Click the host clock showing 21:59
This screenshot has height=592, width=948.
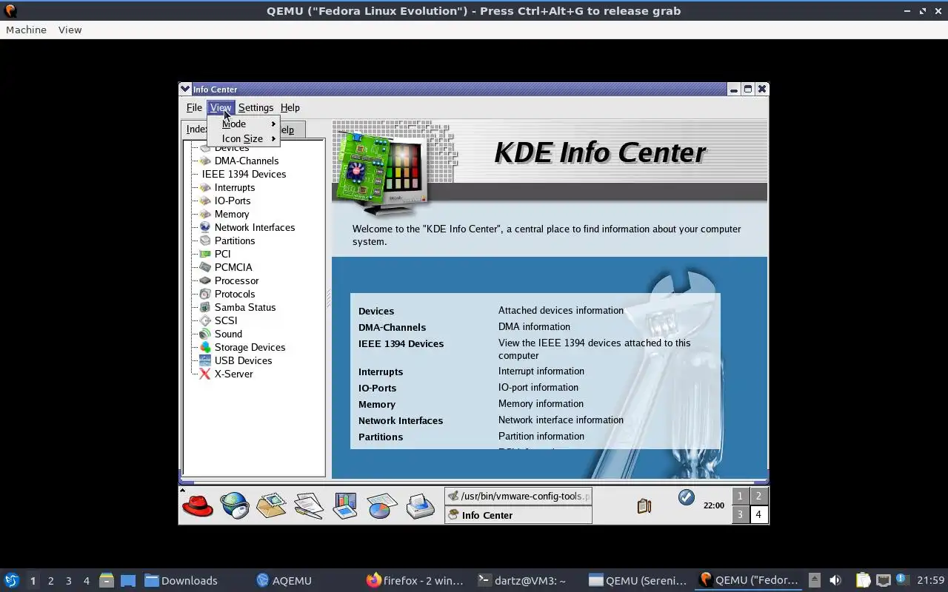(930, 580)
